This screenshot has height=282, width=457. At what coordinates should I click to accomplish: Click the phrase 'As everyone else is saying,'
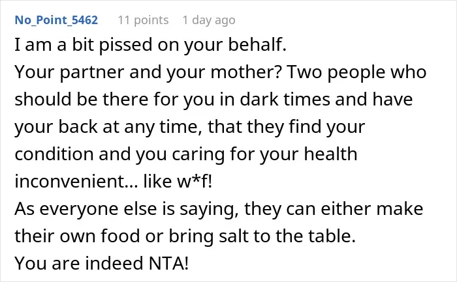[x=127, y=209]
